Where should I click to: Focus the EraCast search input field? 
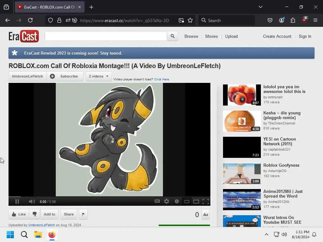tap(106, 36)
